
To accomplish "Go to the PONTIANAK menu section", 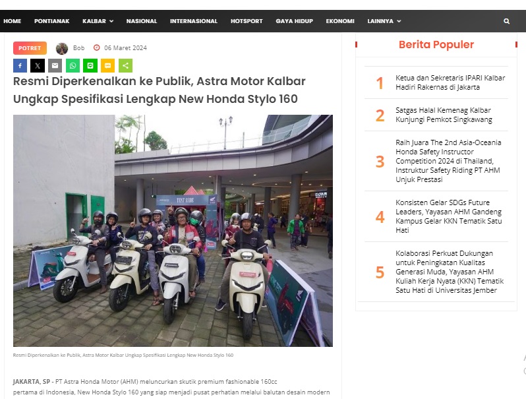I will tap(51, 21).
